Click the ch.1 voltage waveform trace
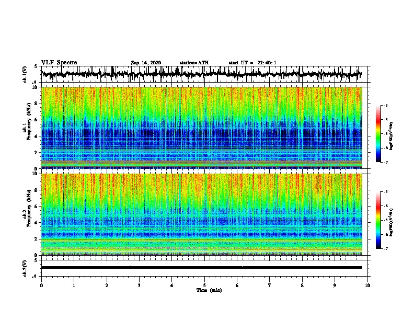Screen dimensions: 414x320 (x=201, y=74)
